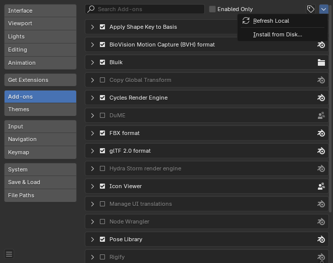This screenshot has width=333, height=263.
Task: Expand the Copy Global Transform details
Action: [x=92, y=80]
